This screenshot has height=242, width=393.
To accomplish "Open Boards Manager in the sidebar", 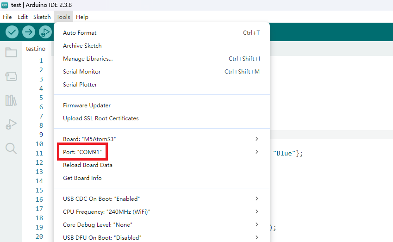I will (11, 76).
